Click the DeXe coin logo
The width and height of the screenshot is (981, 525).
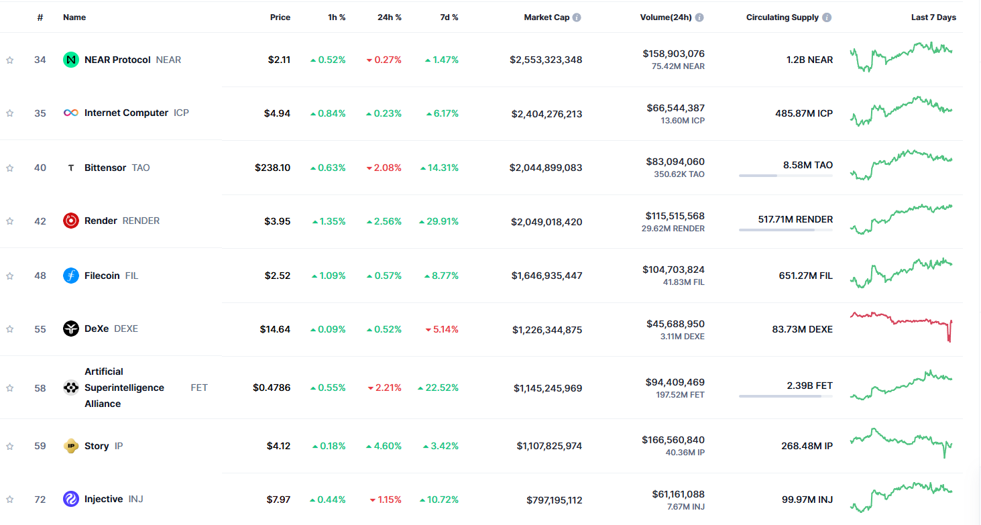point(71,329)
